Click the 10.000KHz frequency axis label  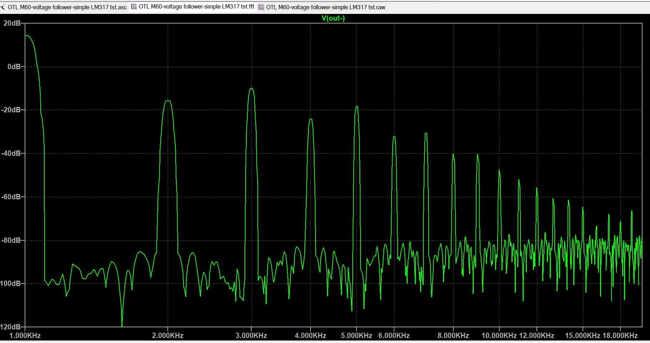[499, 336]
